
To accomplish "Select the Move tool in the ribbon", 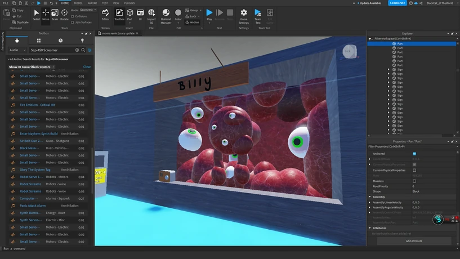I will pyautogui.click(x=46, y=14).
